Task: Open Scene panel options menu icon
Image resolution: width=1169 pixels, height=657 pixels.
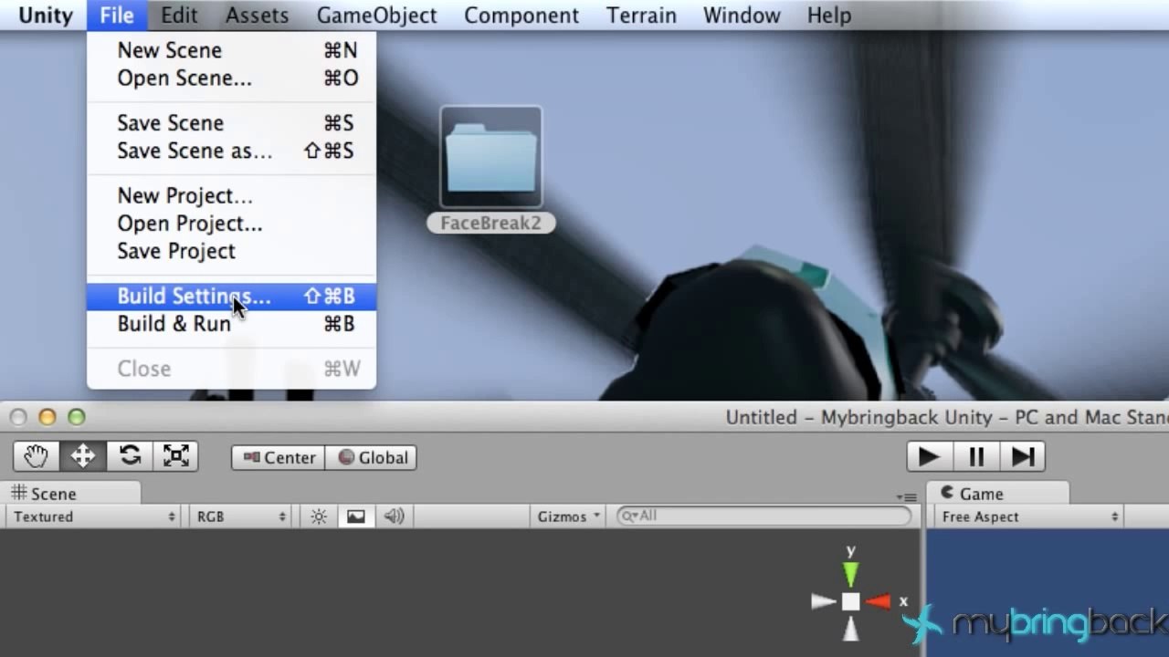Action: tap(906, 497)
